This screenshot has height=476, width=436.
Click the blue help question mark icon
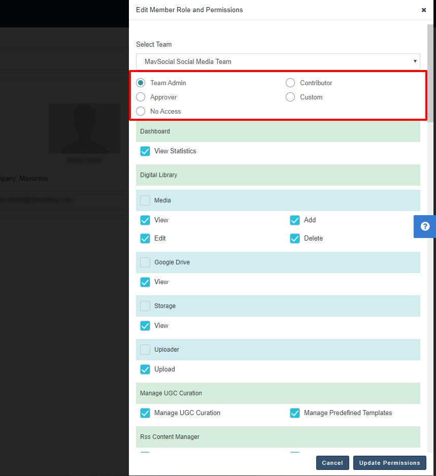click(x=425, y=226)
